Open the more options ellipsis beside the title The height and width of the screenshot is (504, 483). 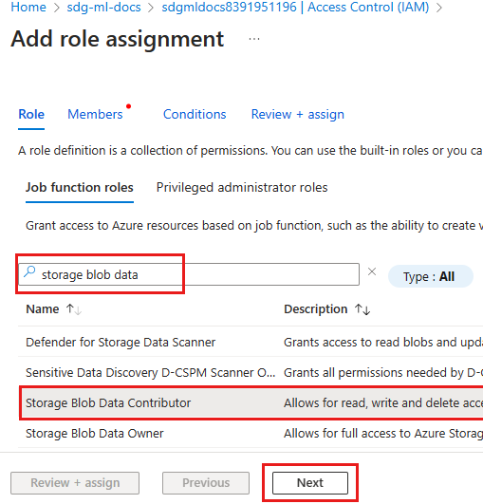[254, 39]
